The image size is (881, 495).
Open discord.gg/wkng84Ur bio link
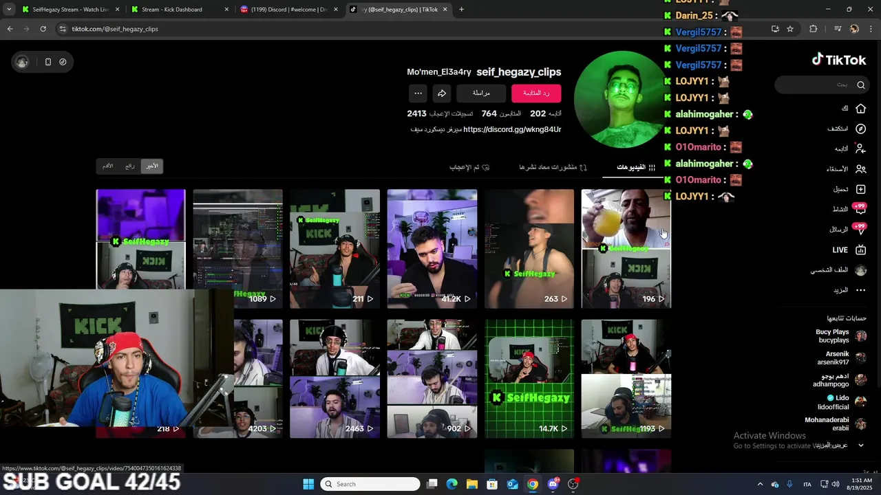point(512,129)
